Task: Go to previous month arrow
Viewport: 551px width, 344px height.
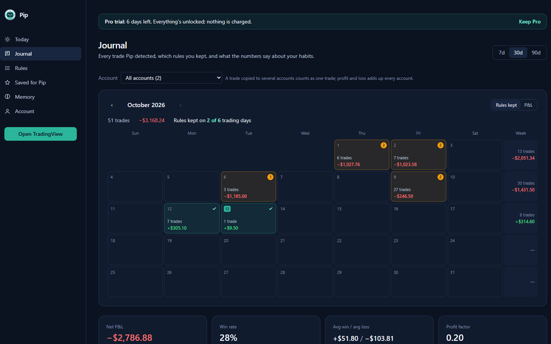Action: click(112, 105)
